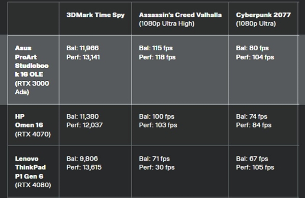Select the Asus Cyberpunk Perf: 104 fps value

point(255,57)
